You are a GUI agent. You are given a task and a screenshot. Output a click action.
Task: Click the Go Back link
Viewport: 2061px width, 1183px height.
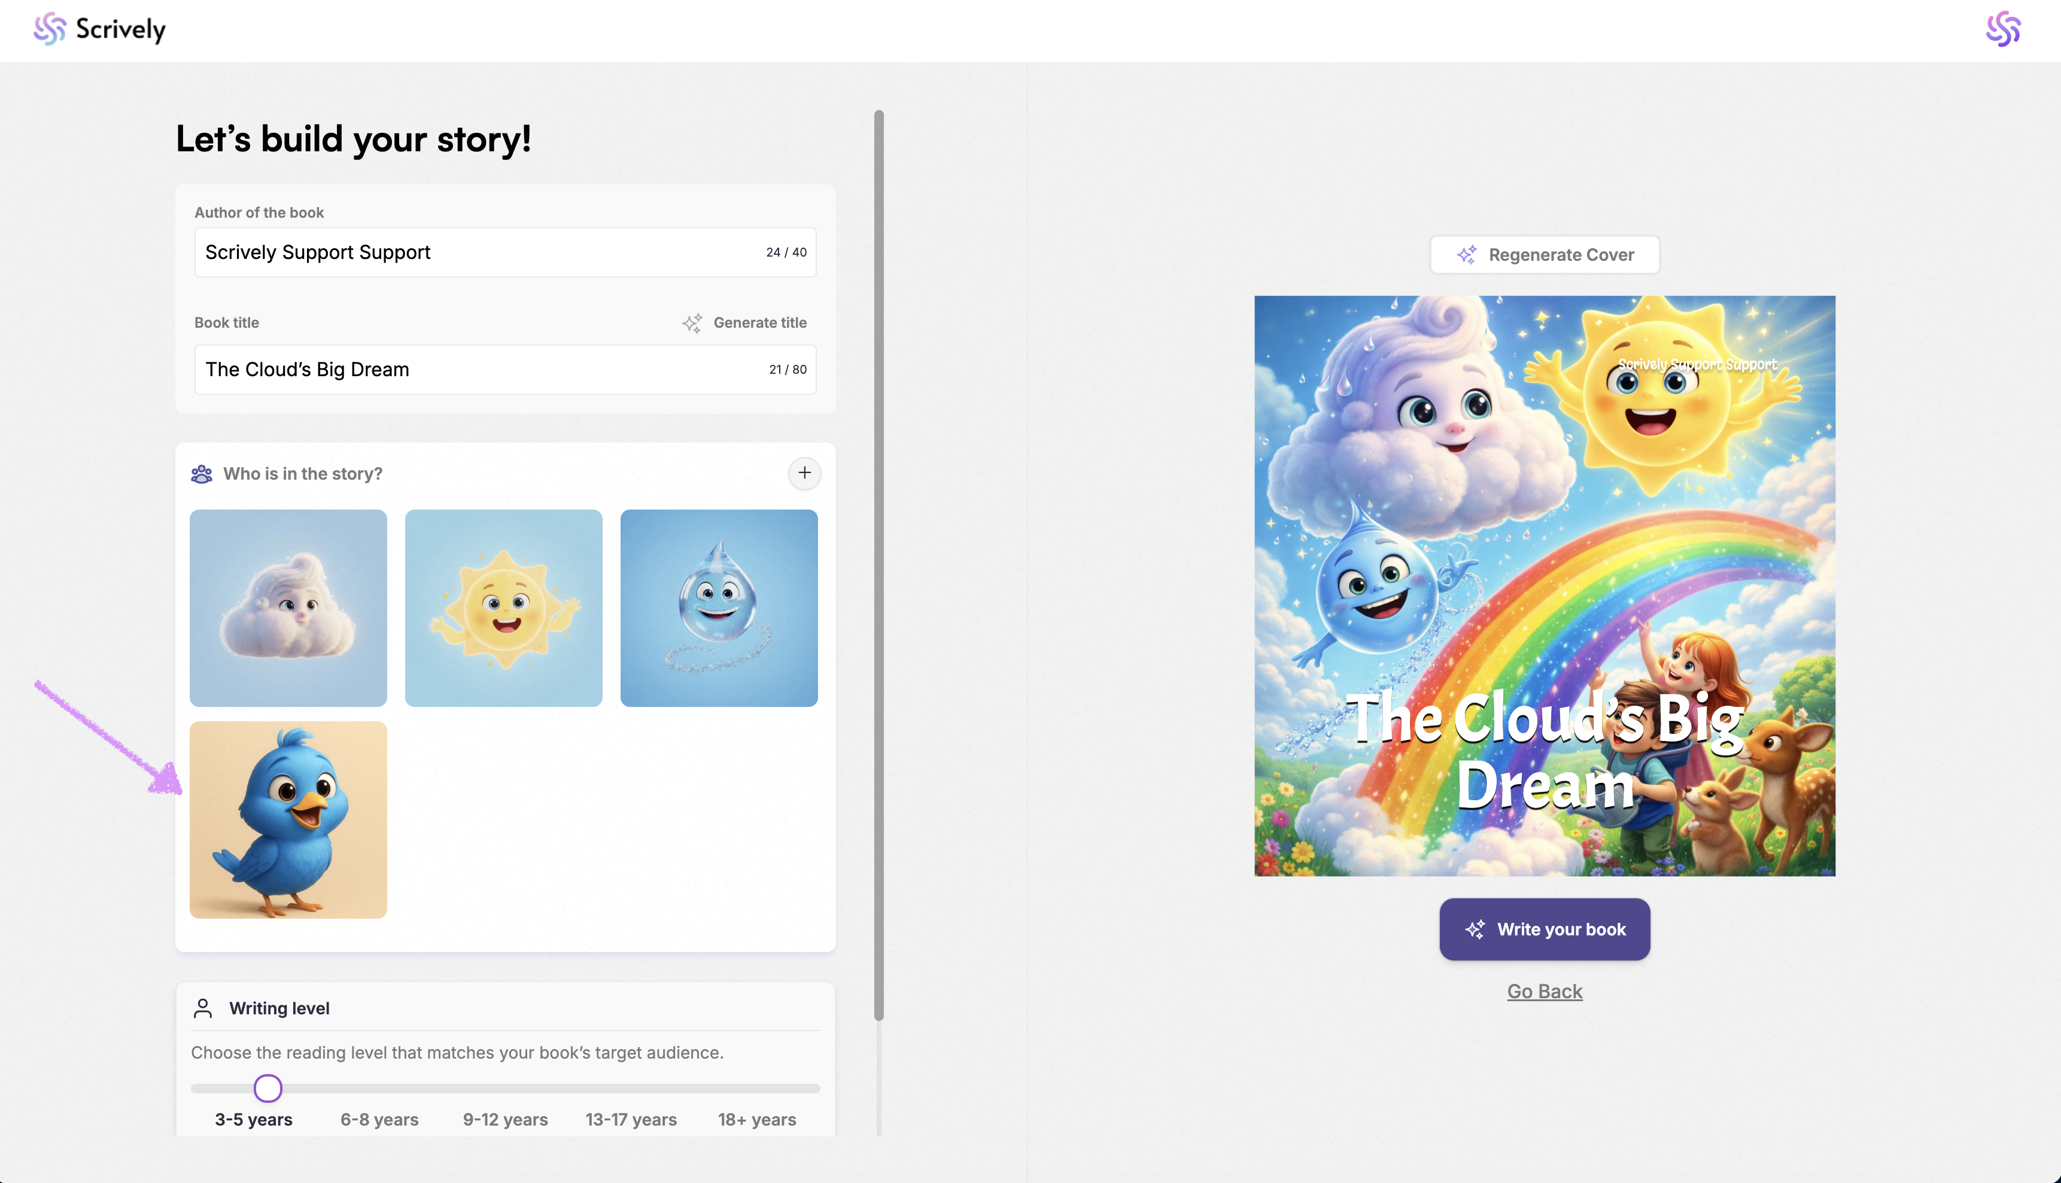click(1544, 991)
